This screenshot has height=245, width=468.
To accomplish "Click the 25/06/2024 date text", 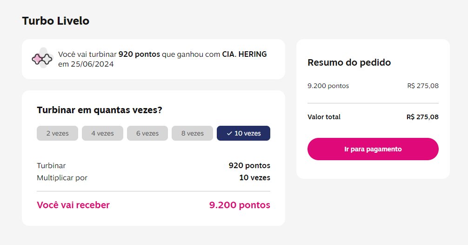I will tap(92, 64).
